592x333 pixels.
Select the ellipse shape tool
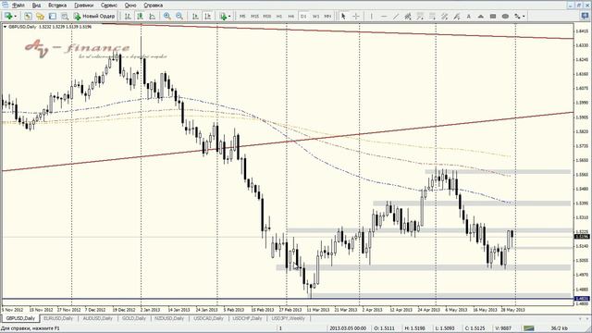(x=505, y=17)
